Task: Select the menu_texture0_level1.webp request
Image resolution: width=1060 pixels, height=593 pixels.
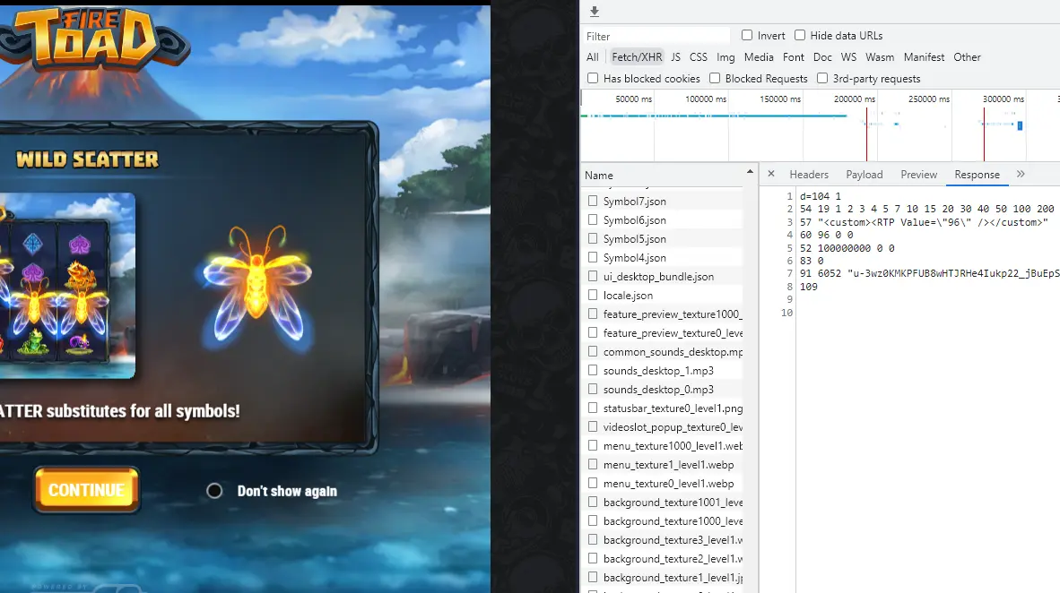Action: click(668, 484)
